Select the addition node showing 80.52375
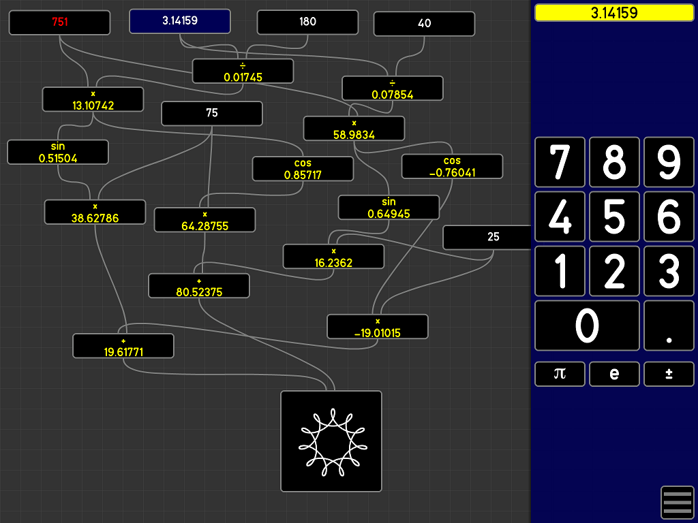The width and height of the screenshot is (698, 523). pos(199,286)
